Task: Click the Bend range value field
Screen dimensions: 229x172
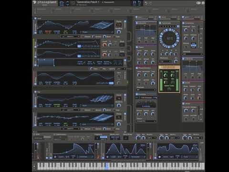Action: pyautogui.click(x=126, y=138)
